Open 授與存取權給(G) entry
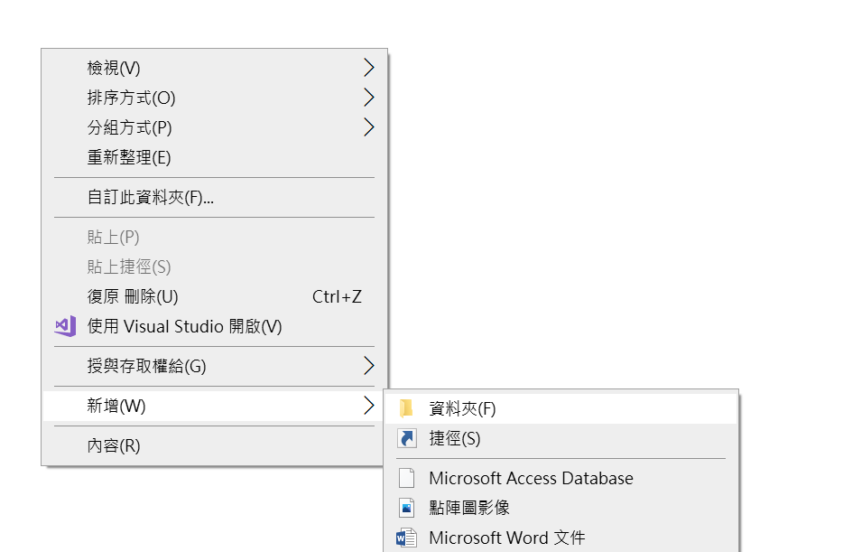This screenshot has height=552, width=843. click(x=215, y=366)
